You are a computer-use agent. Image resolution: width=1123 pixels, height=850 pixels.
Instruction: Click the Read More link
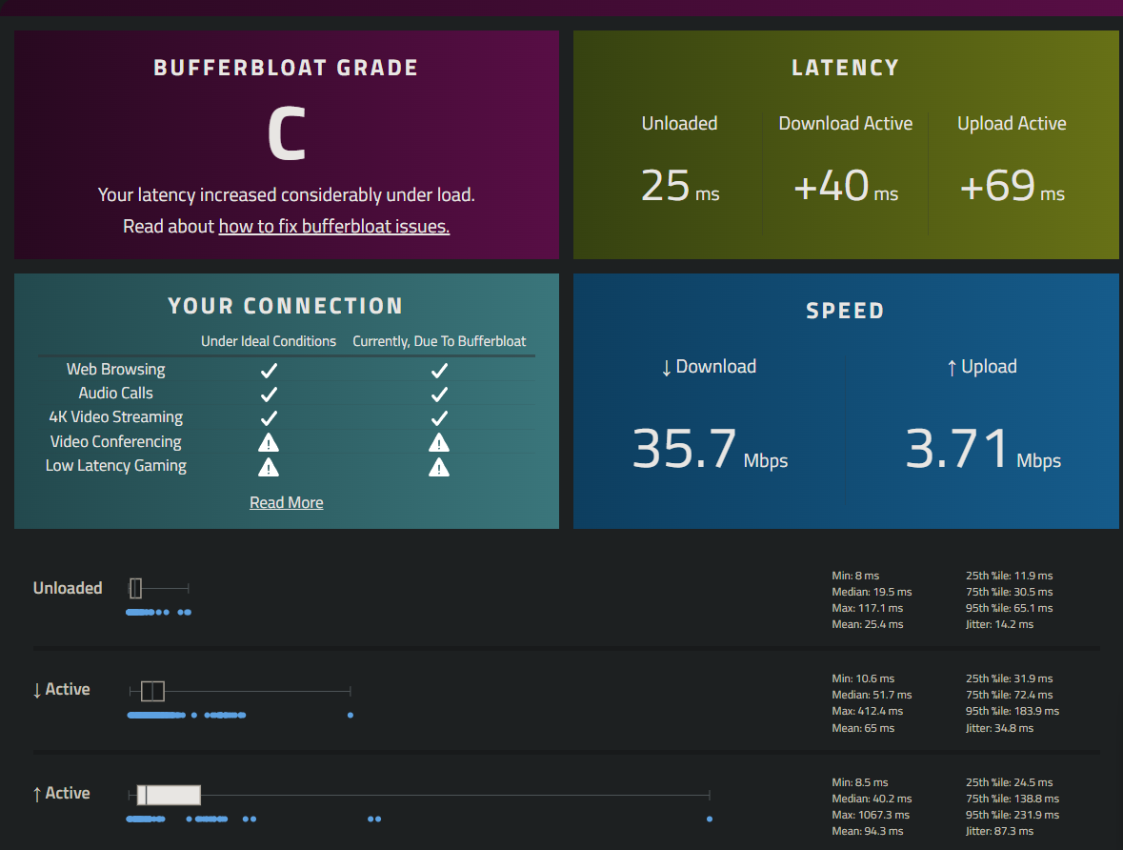click(x=287, y=502)
